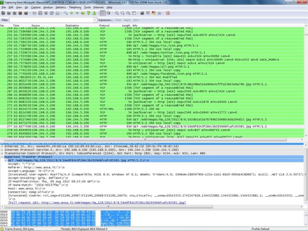
Task: Open the Capture menu
Action: [x=36, y=7]
